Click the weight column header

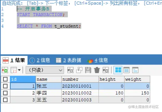point(137,79)
